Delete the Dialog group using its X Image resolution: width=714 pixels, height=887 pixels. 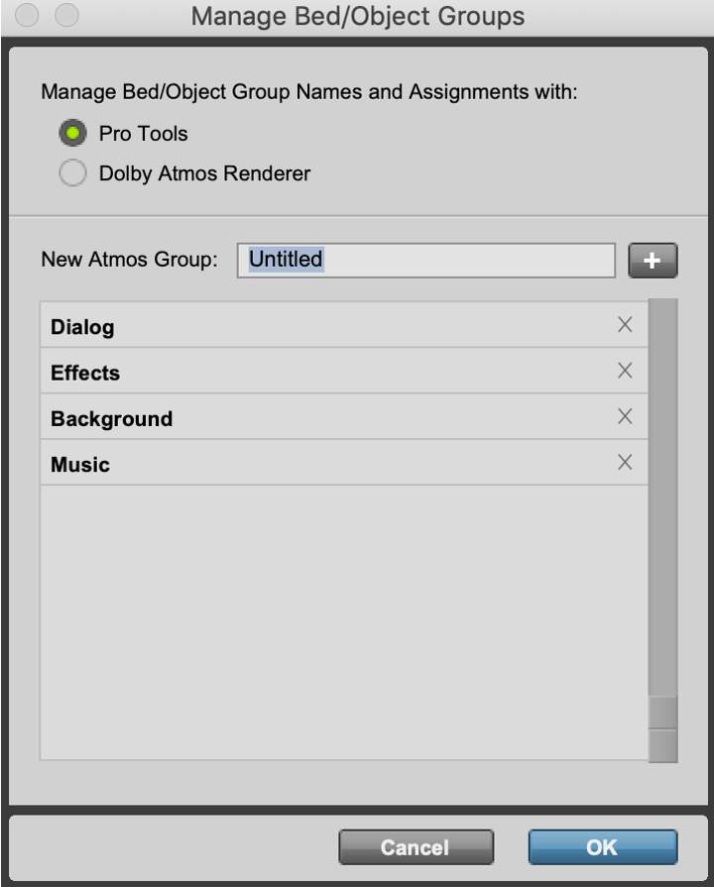625,325
